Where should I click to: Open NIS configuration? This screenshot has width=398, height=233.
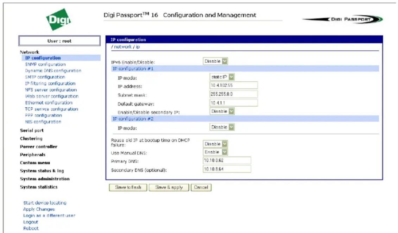click(x=43, y=122)
